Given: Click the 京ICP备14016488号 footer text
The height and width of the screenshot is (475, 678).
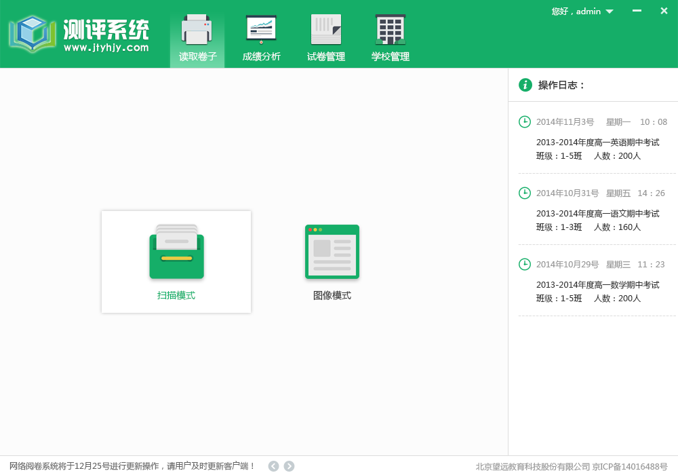Looking at the screenshot, I should click(x=630, y=466).
